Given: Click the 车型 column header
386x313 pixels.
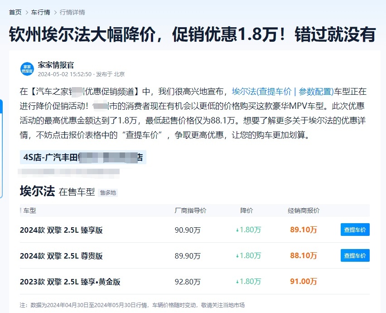Looking at the screenshot, I should 30,210.
